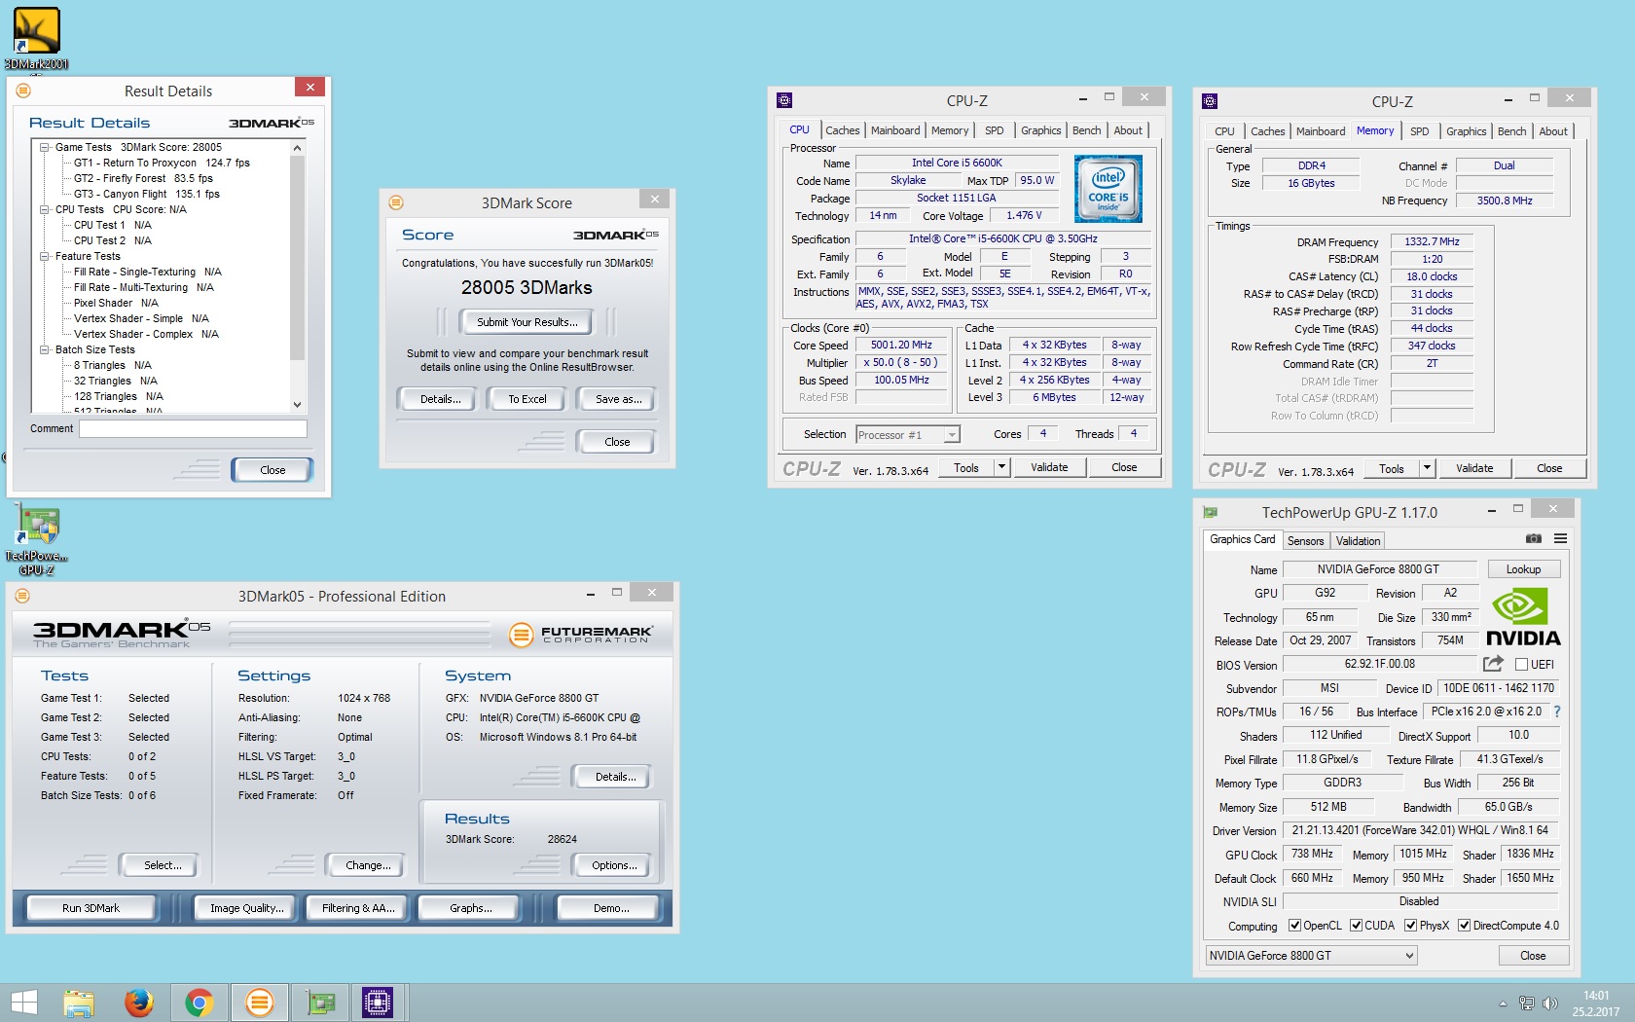Show hidden system tray icons arrow

click(1503, 1004)
